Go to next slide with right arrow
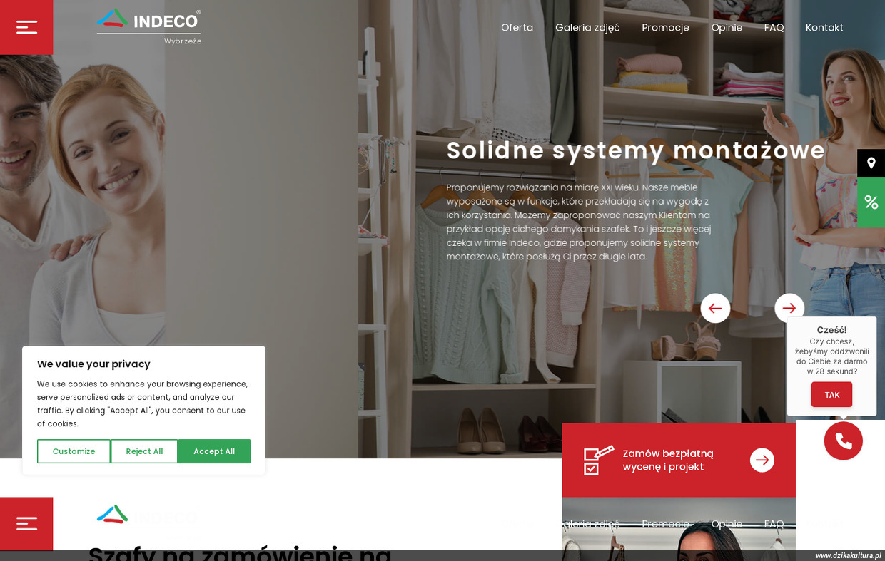 [789, 308]
